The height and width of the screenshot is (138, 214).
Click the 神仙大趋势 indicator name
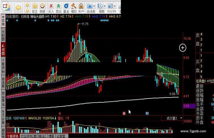pos(37,17)
